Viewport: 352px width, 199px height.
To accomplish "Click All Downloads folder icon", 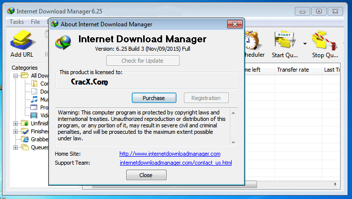I will pos(25,76).
